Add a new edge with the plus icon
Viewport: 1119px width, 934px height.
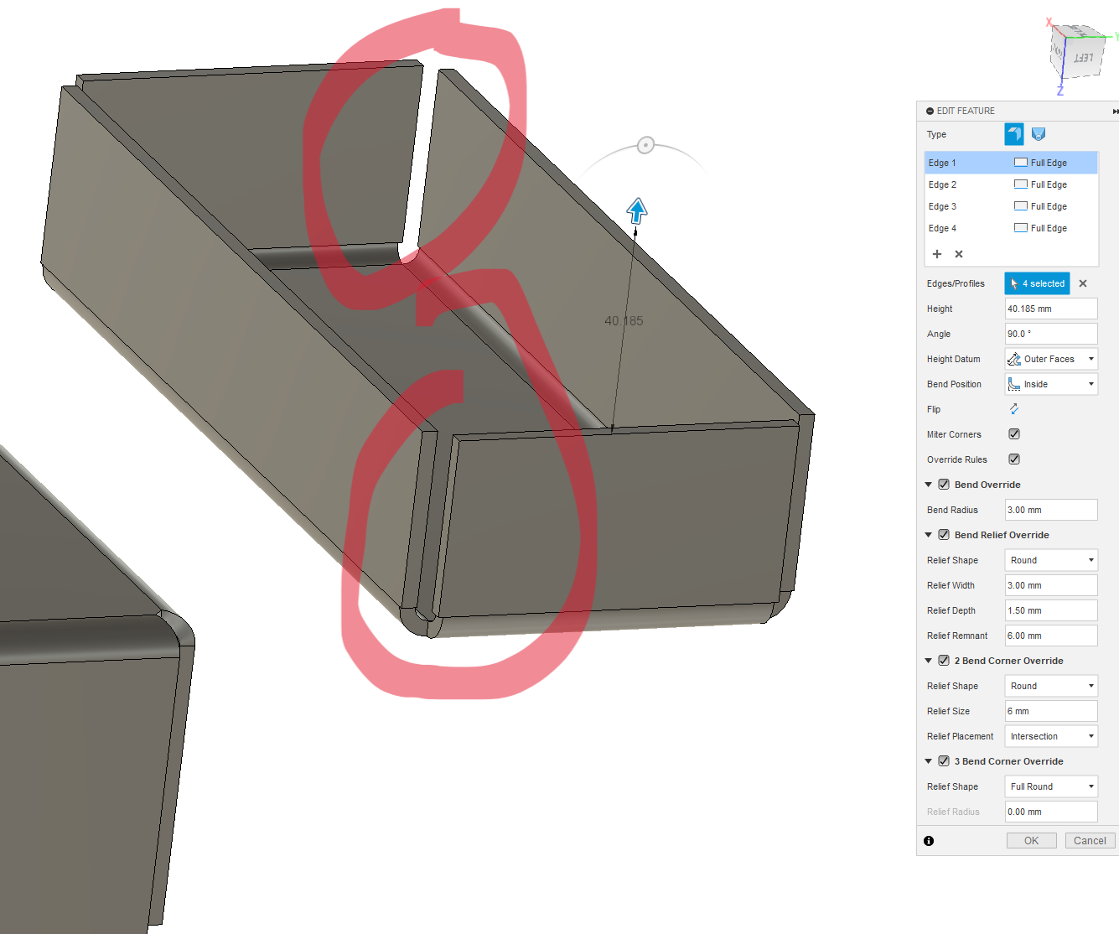[936, 253]
